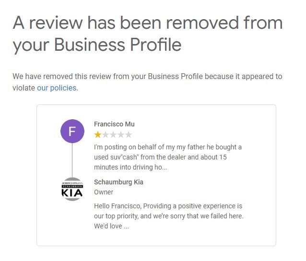Select the Schaumburg Kia business name
306x261 pixels.
(118, 182)
